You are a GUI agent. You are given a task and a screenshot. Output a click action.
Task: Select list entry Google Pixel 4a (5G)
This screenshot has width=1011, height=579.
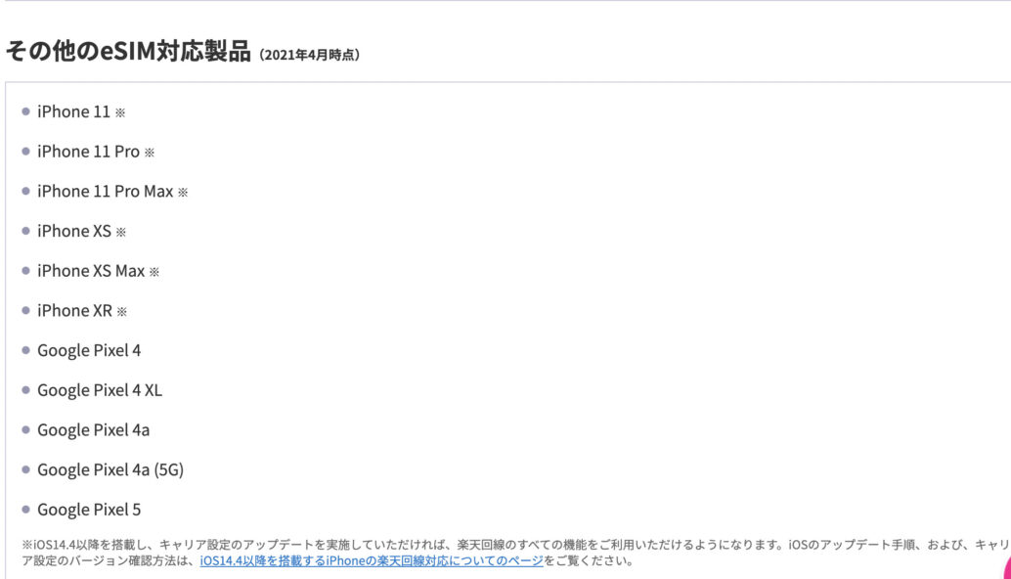(110, 470)
